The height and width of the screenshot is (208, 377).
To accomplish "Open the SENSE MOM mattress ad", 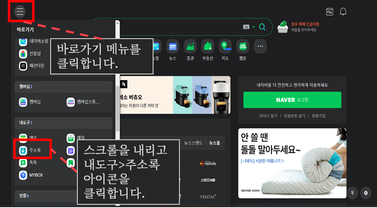I will pos(292,163).
